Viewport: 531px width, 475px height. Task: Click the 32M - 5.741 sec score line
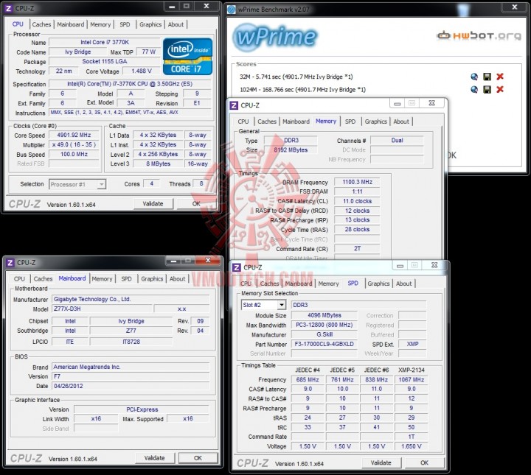point(296,77)
